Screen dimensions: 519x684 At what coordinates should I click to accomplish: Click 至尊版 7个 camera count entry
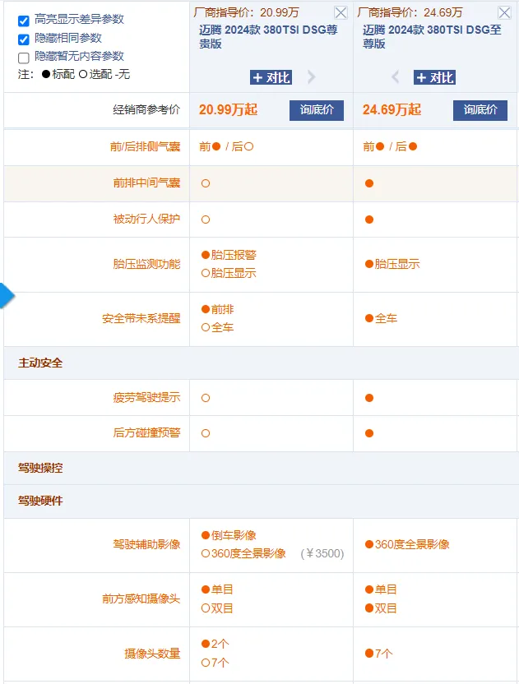pyautogui.click(x=378, y=654)
